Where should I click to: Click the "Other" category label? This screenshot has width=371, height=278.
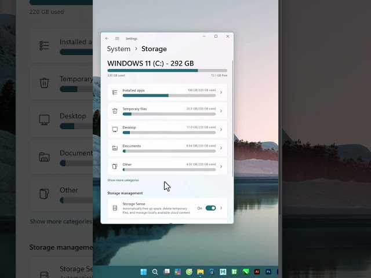point(127,164)
